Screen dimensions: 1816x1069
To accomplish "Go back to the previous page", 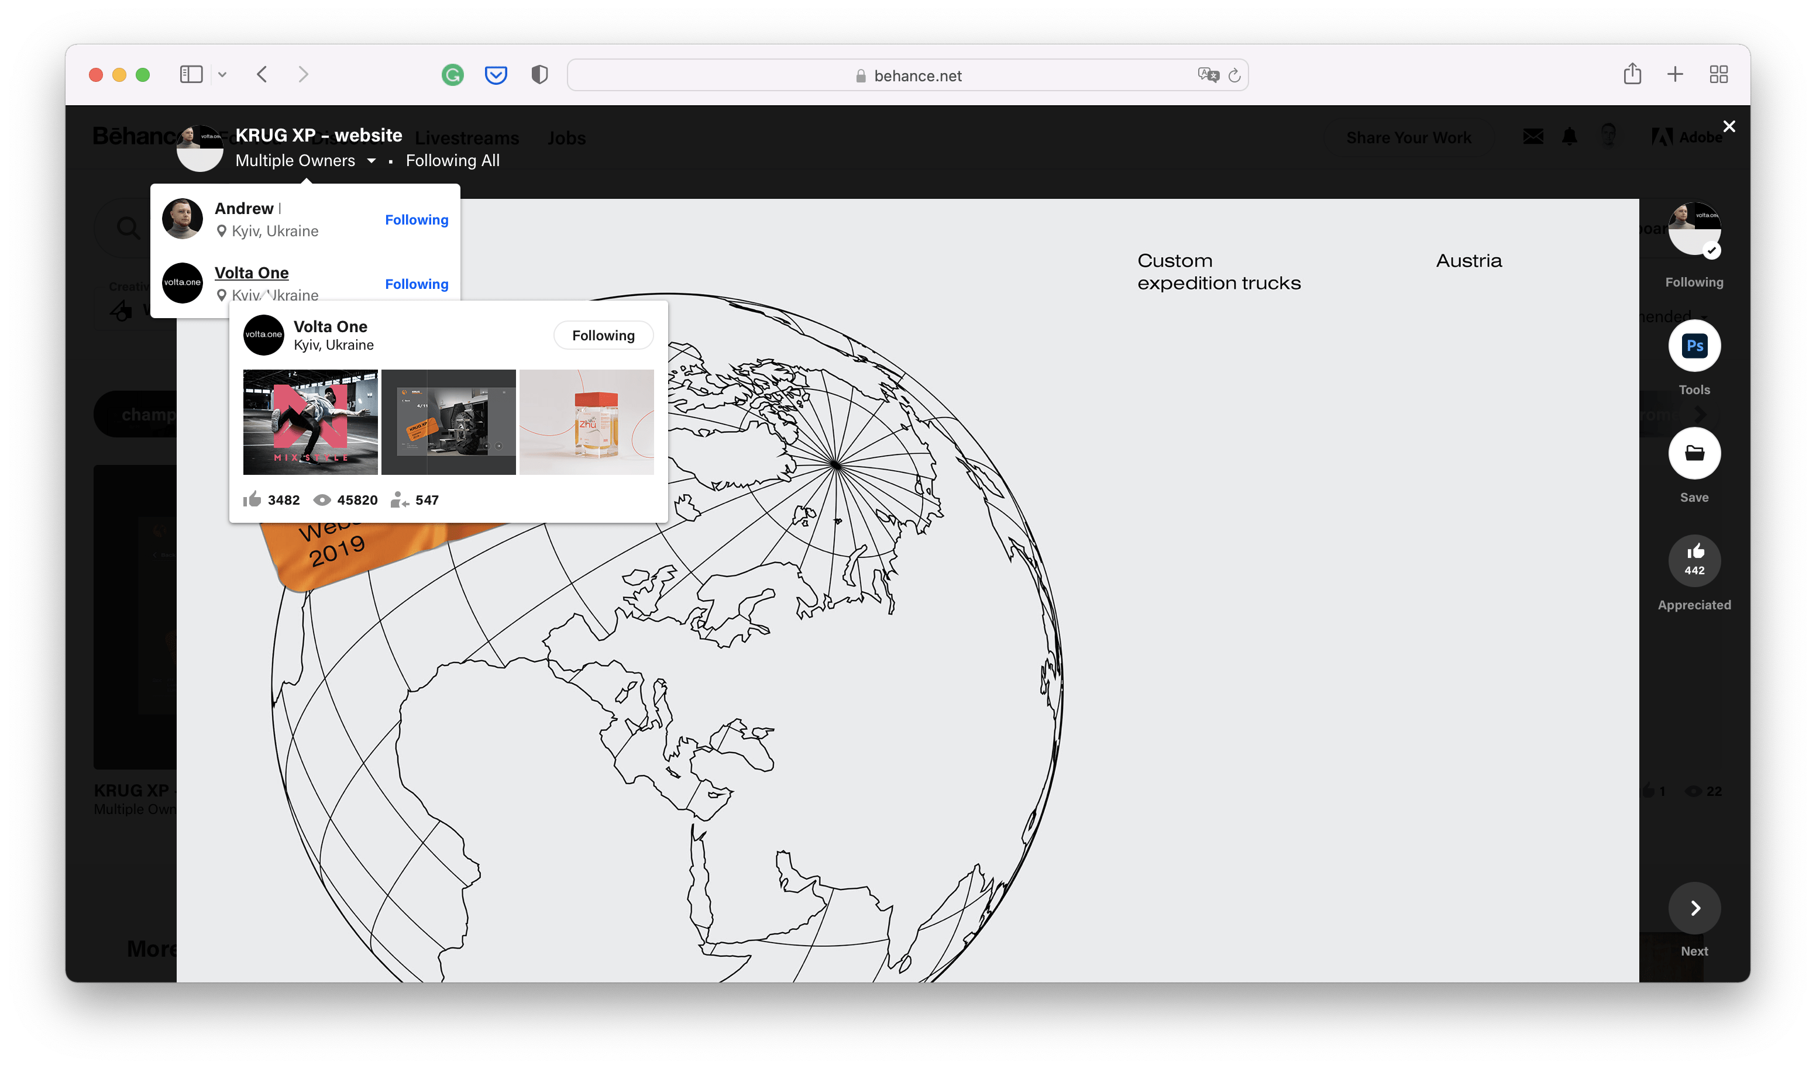I will point(262,74).
